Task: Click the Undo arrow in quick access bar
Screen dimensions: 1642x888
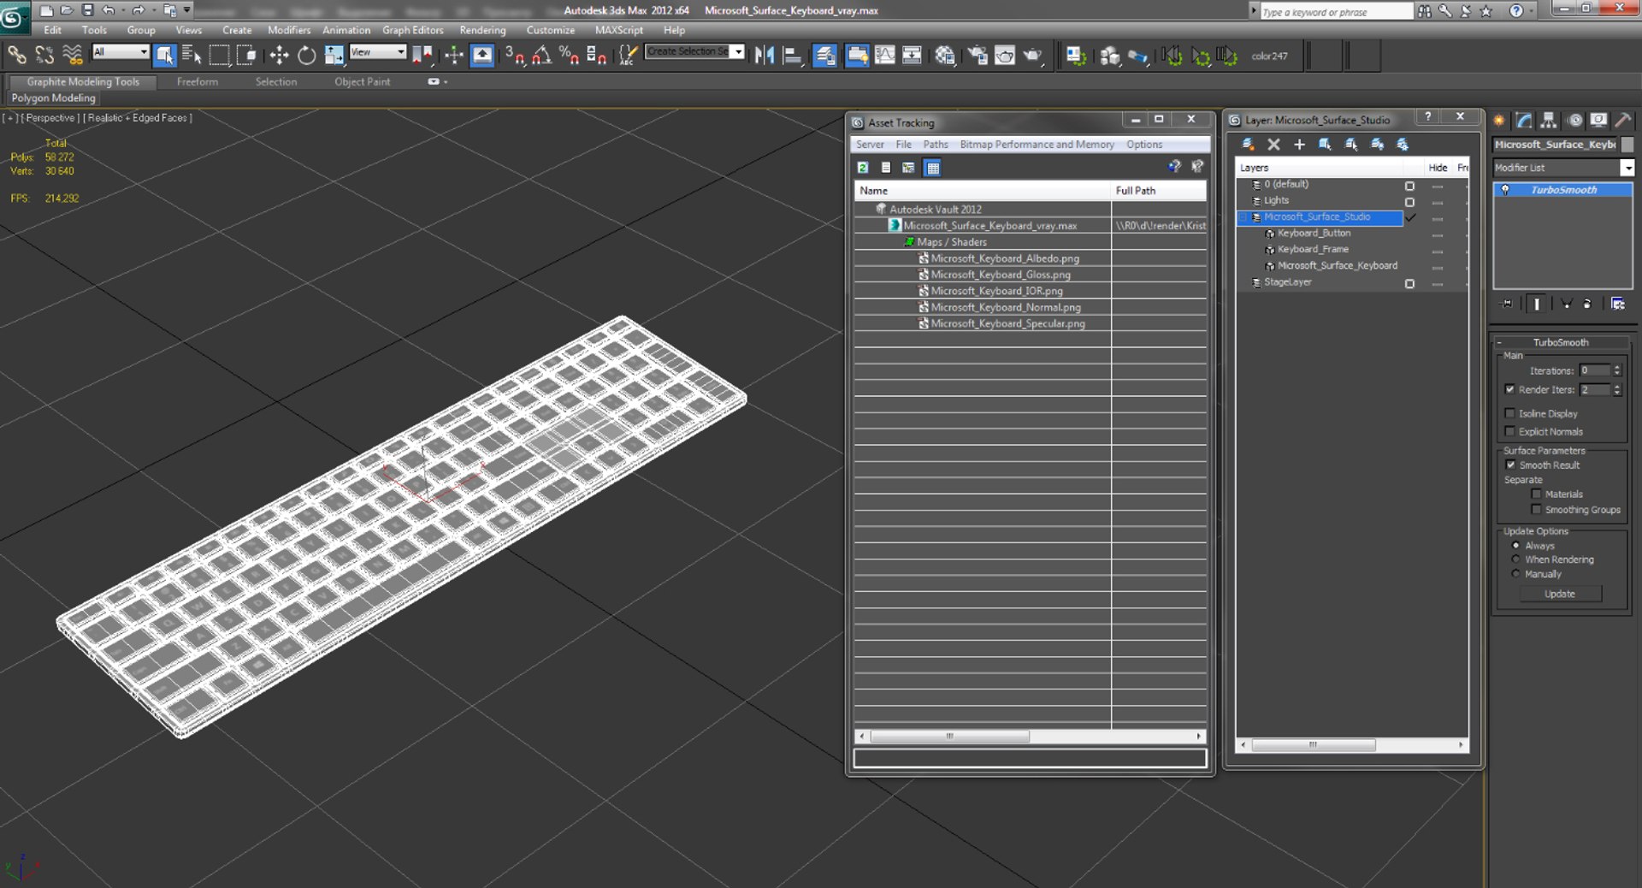Action: coord(108,10)
